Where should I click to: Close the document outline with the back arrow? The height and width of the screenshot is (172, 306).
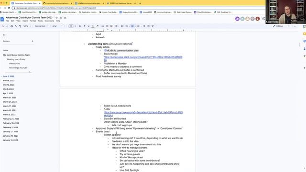point(4,35)
